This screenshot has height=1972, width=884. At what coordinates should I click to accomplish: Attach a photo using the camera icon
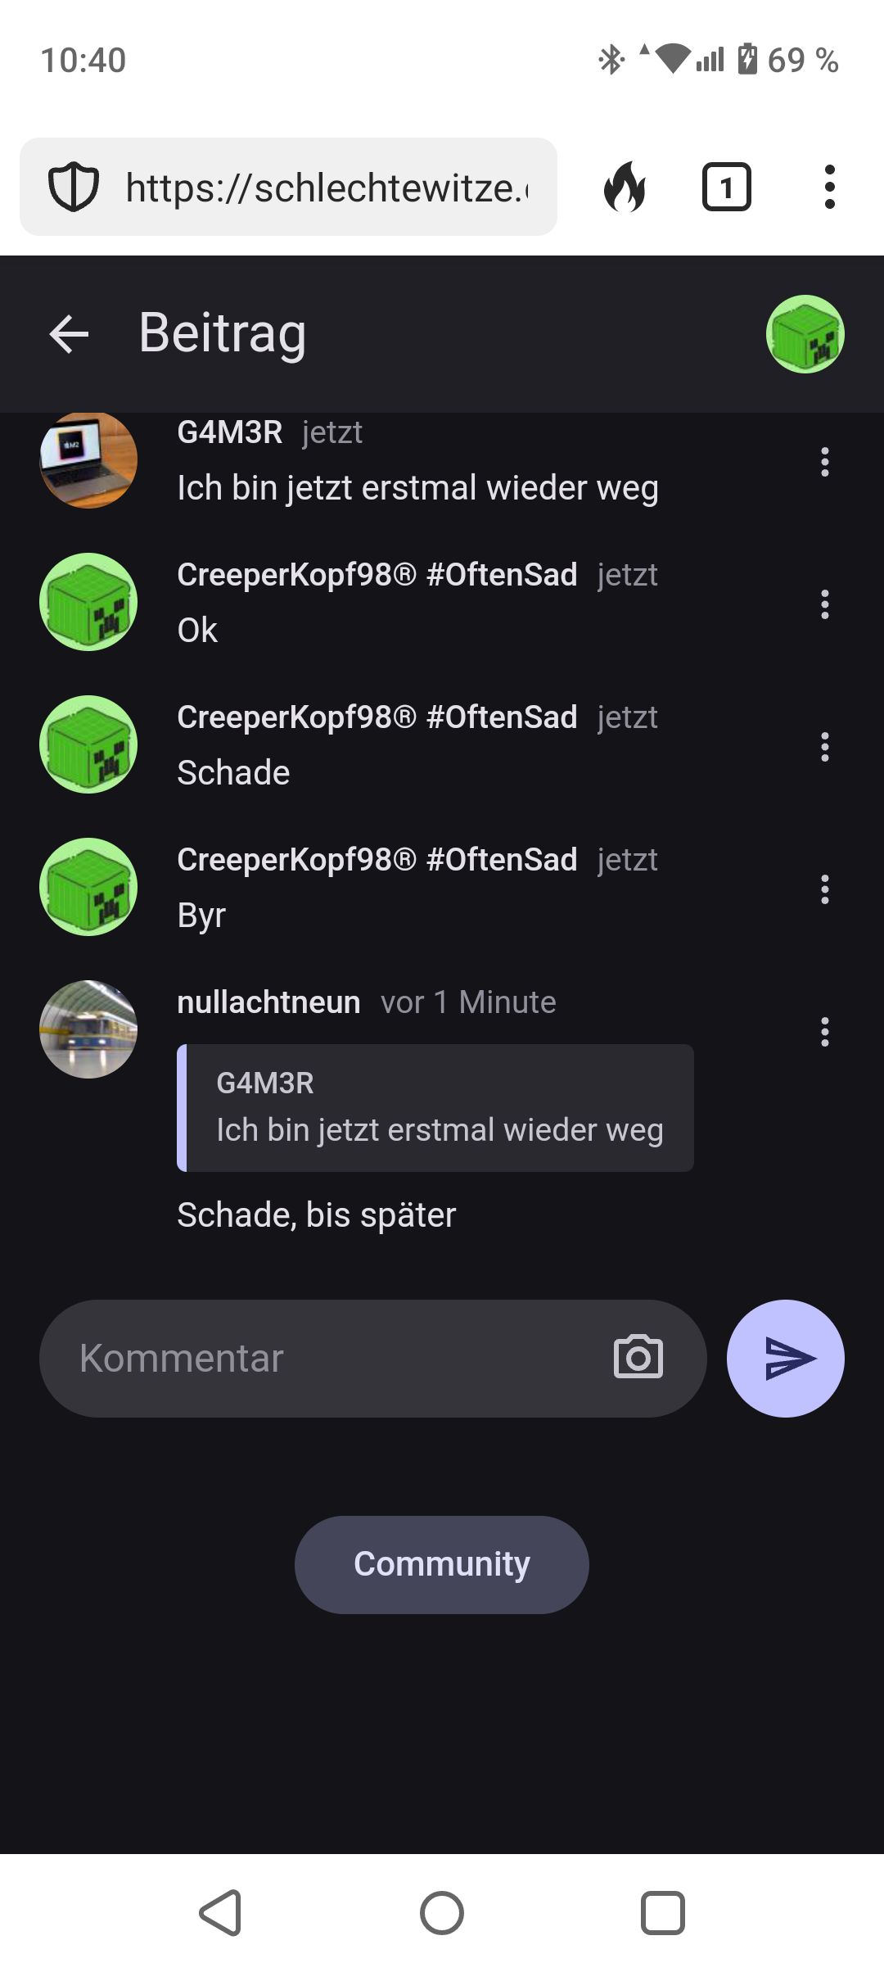638,1359
